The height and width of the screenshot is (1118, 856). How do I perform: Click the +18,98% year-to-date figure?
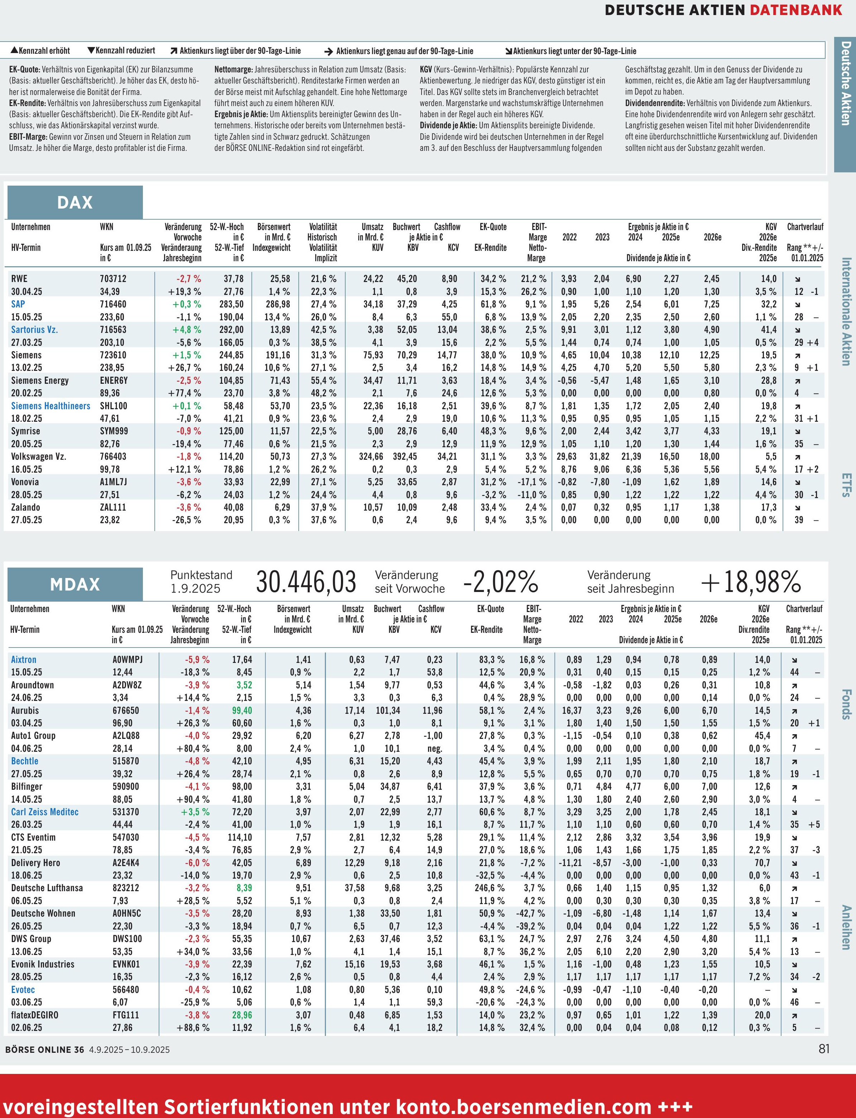point(751,582)
